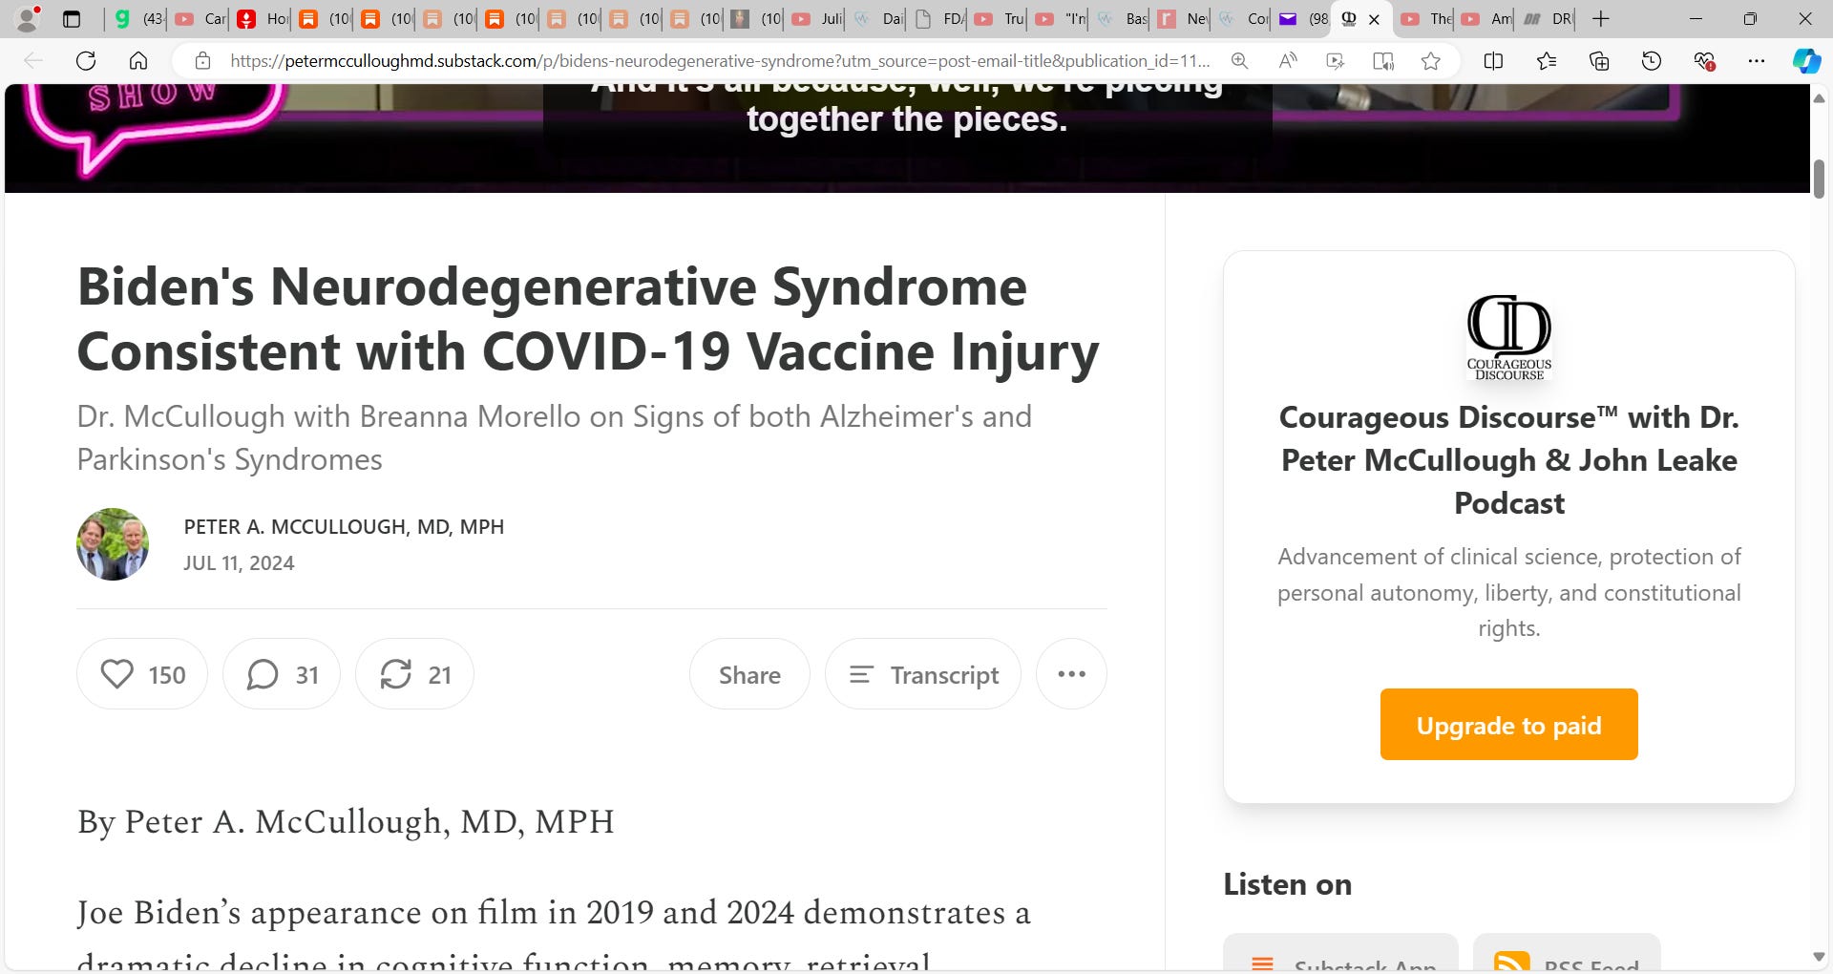
Task: Add this page to favorites (star icon)
Action: (1430, 61)
